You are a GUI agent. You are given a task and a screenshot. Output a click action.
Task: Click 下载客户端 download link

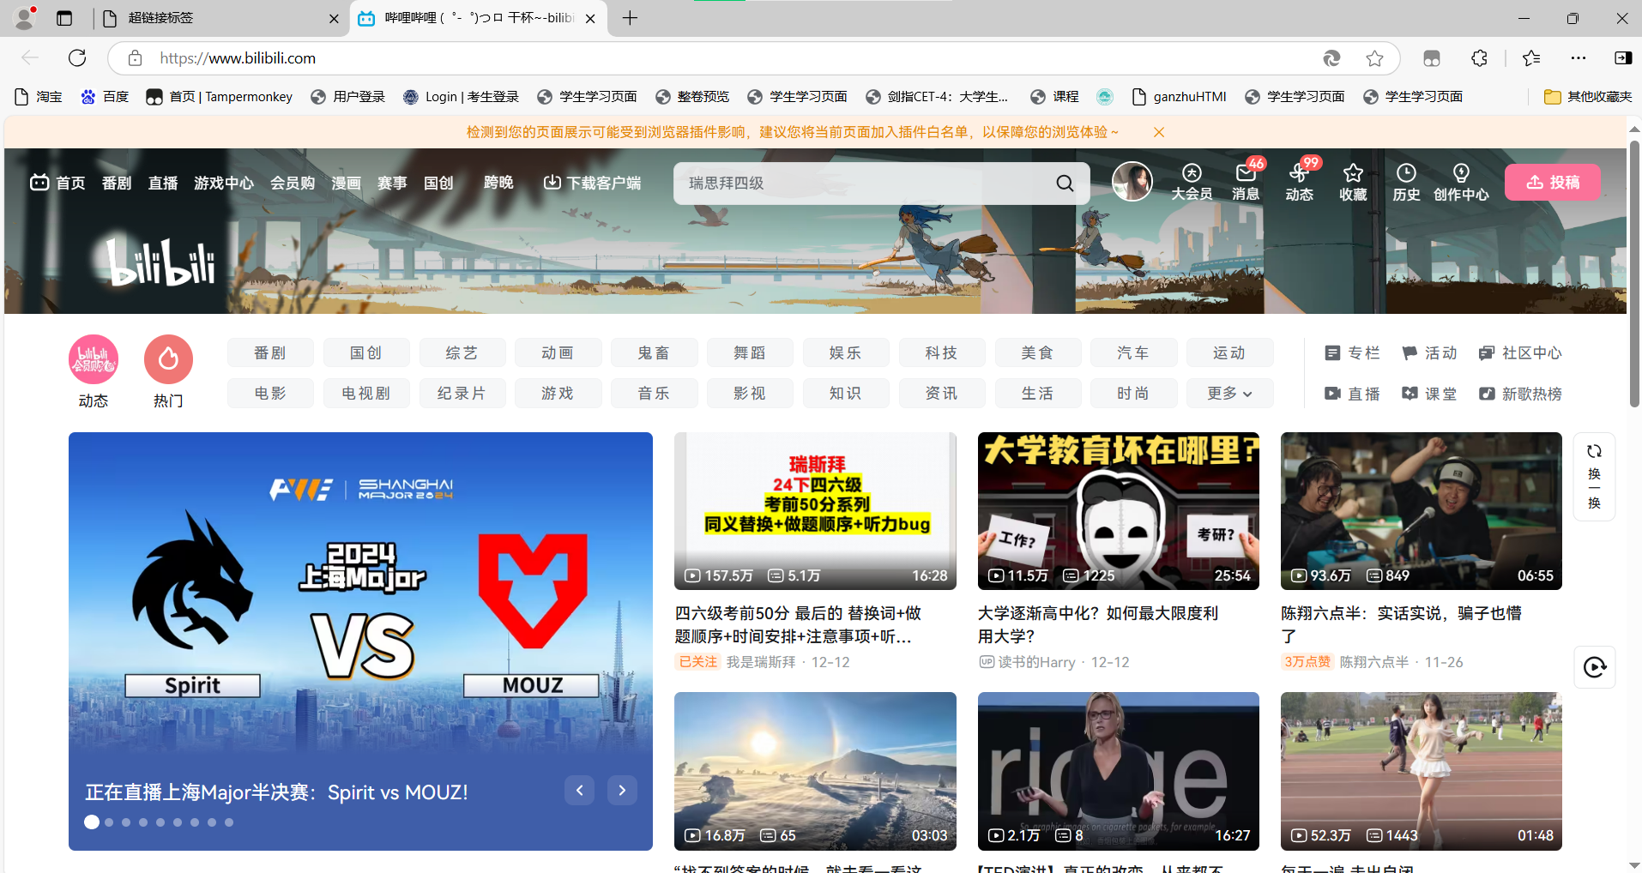click(x=593, y=183)
